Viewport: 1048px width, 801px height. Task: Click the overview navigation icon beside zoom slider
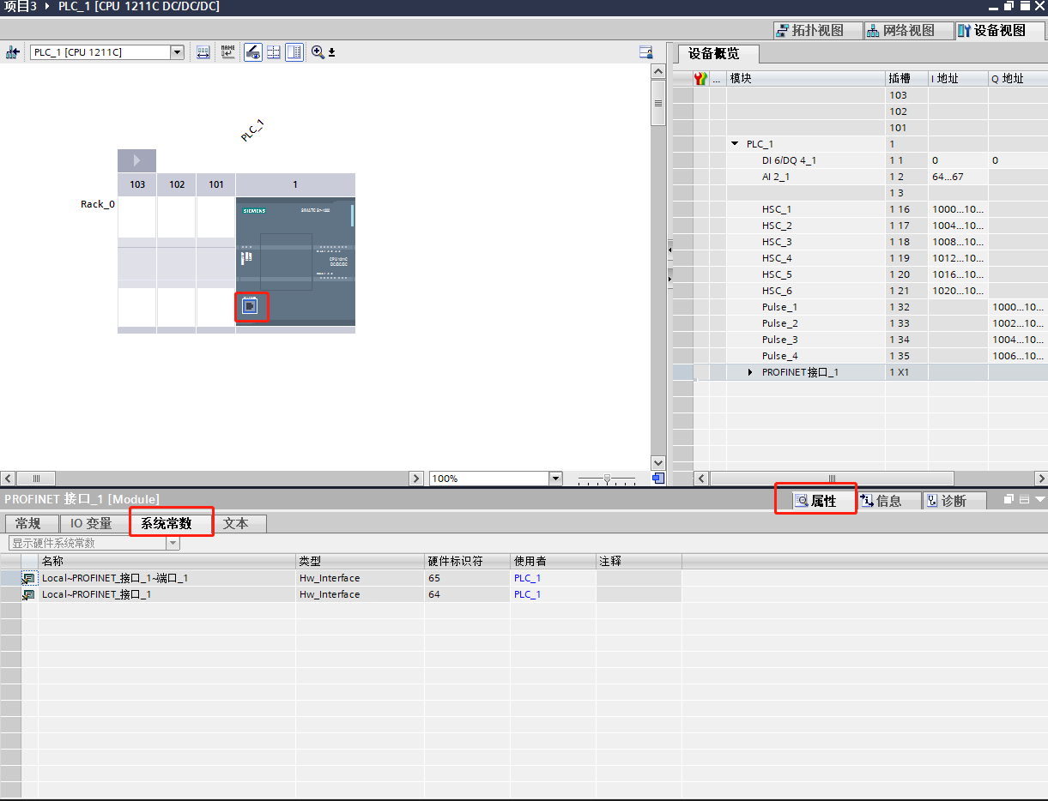[658, 479]
